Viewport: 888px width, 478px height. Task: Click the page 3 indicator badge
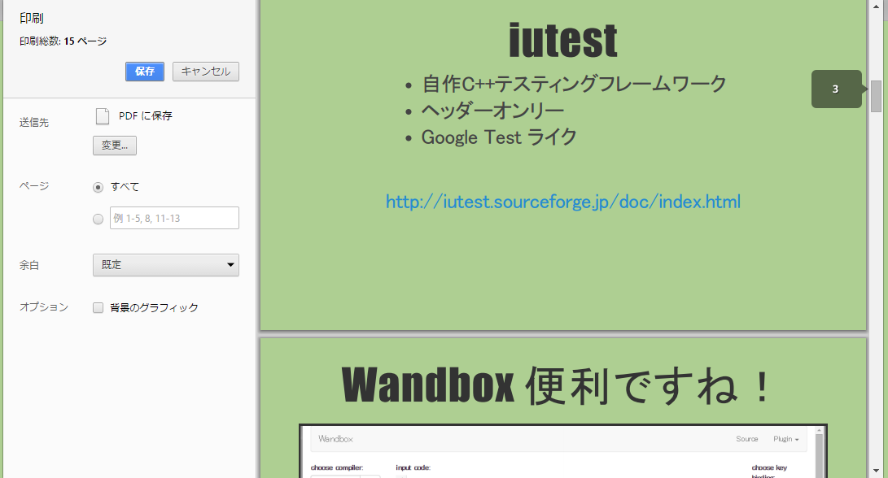click(837, 89)
